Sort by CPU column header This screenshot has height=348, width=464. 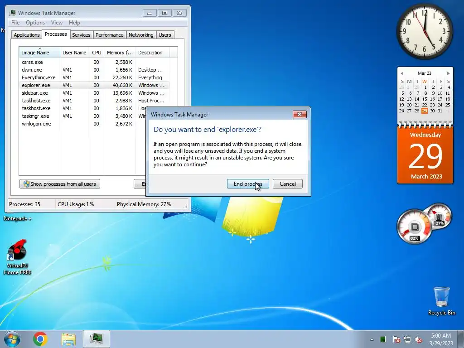(97, 53)
